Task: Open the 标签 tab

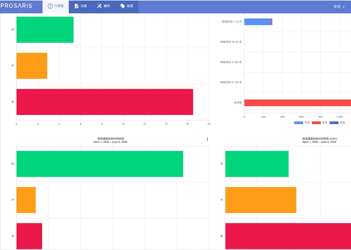Action: click(x=130, y=6)
